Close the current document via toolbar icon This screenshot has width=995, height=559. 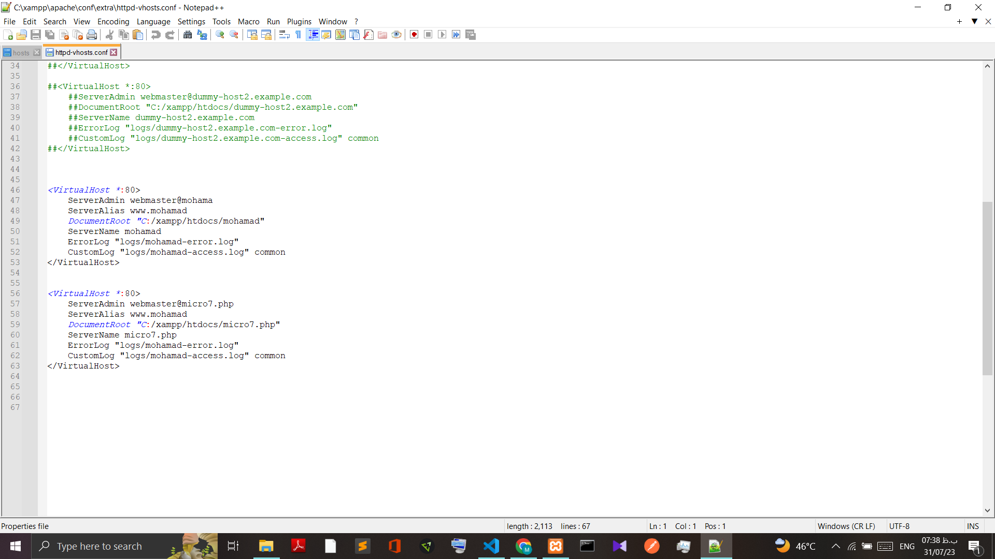tap(64, 35)
